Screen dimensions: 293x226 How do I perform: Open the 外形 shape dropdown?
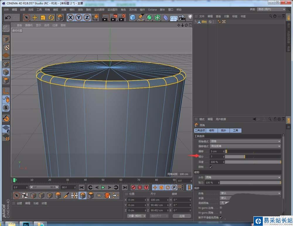click(243, 178)
